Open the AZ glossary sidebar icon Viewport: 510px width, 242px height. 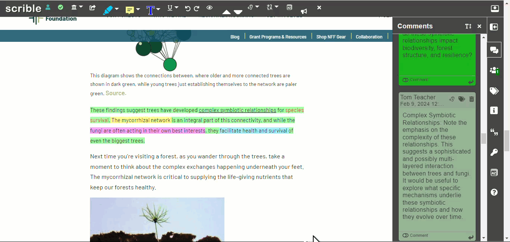tap(494, 173)
